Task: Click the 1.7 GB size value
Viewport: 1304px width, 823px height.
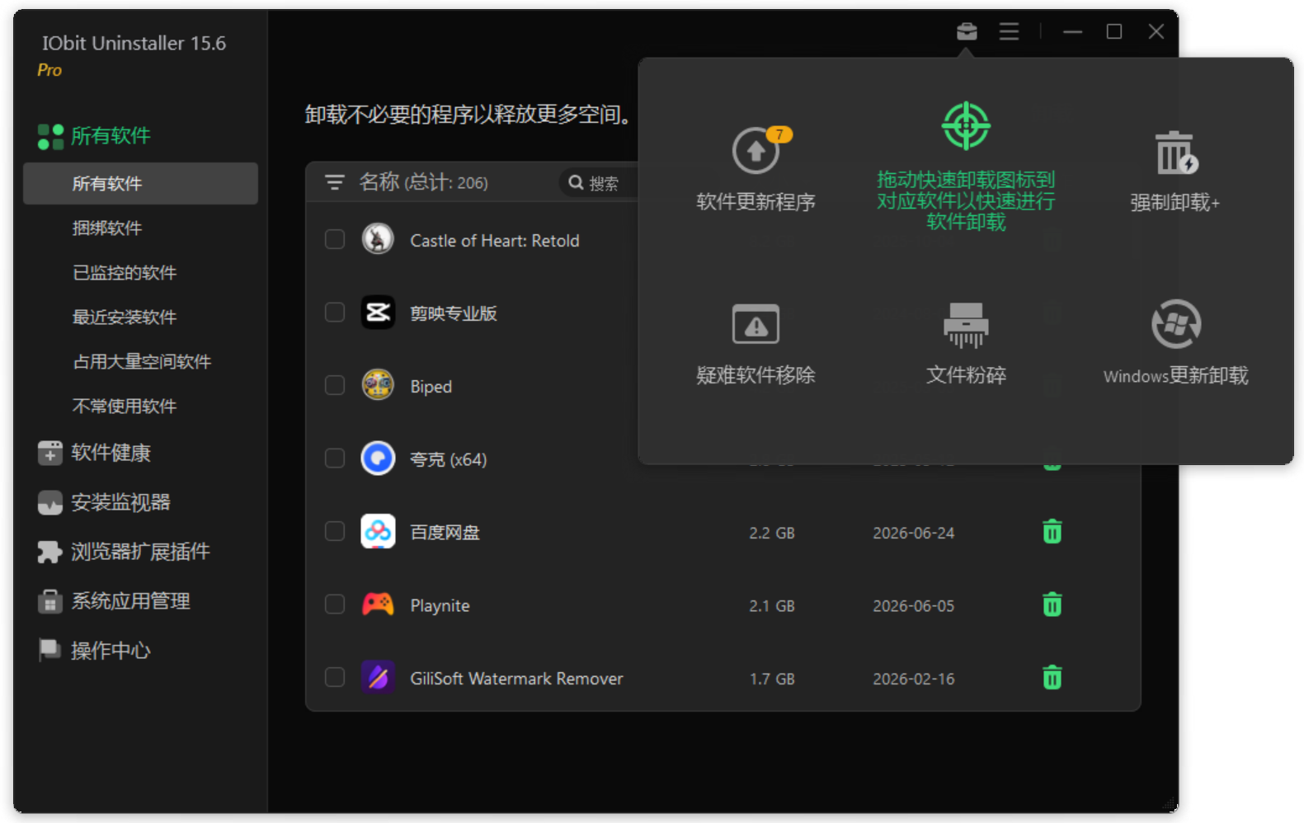Action: pyautogui.click(x=772, y=679)
